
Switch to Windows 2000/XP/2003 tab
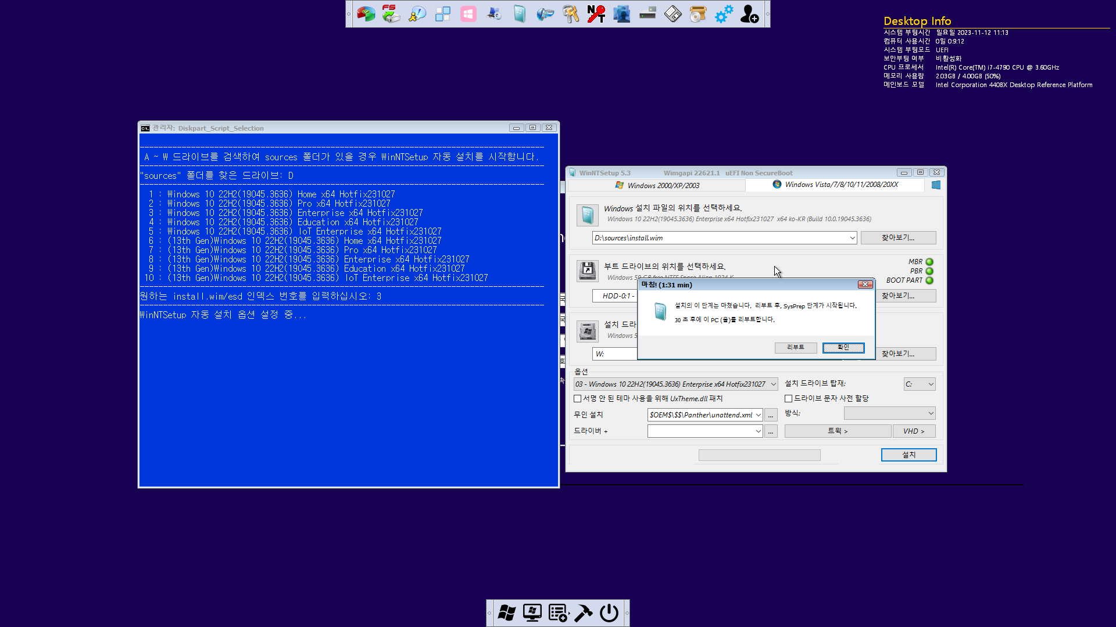point(657,185)
